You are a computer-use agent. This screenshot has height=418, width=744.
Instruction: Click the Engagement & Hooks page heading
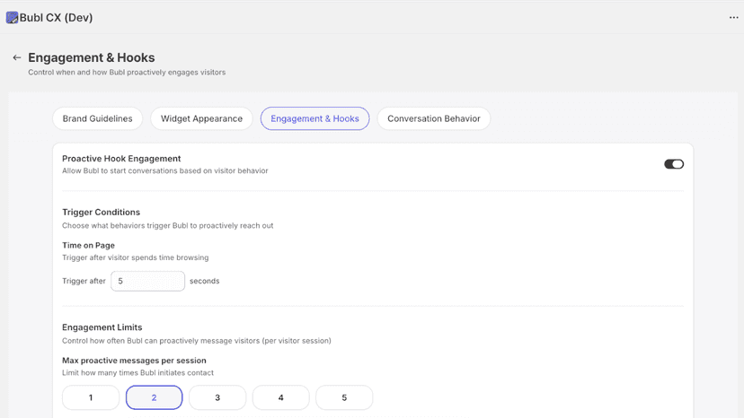point(92,57)
